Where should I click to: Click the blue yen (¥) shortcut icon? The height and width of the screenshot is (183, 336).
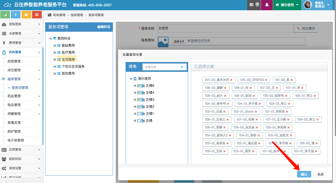pyautogui.click(x=16, y=15)
